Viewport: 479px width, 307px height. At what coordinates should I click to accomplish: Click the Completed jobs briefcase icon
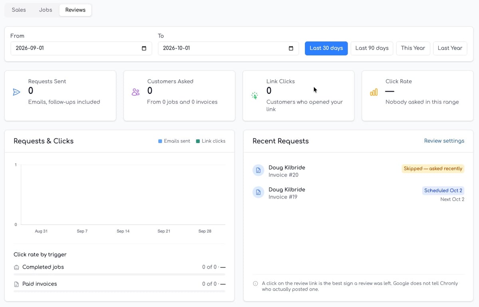tap(16, 267)
